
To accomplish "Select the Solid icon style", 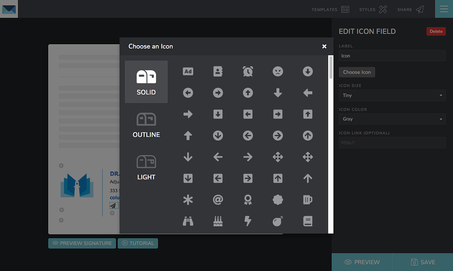I will 146,82.
